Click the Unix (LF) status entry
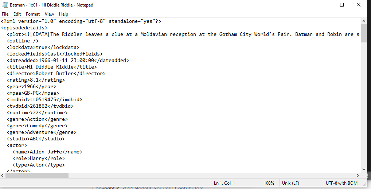The width and height of the screenshot is (371, 189). click(290, 183)
